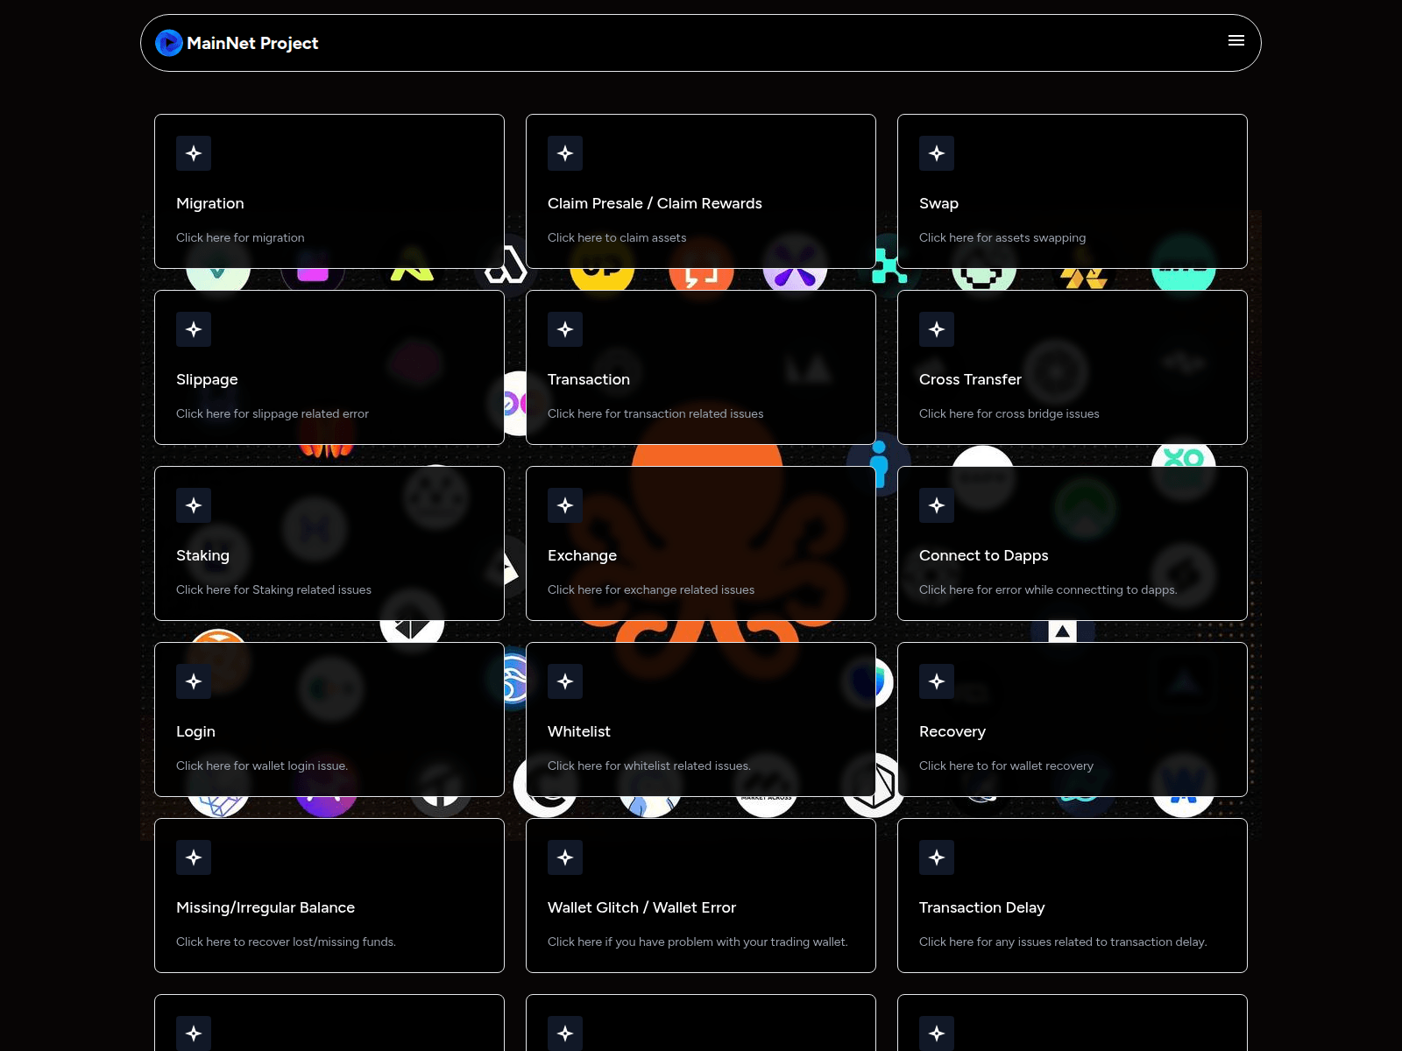Click the star icon on Cross Transfer card

click(x=937, y=329)
